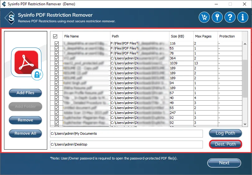Sort by the Protection column header
Image resolution: width=252 pixels, height=175 pixels.
click(230, 36)
